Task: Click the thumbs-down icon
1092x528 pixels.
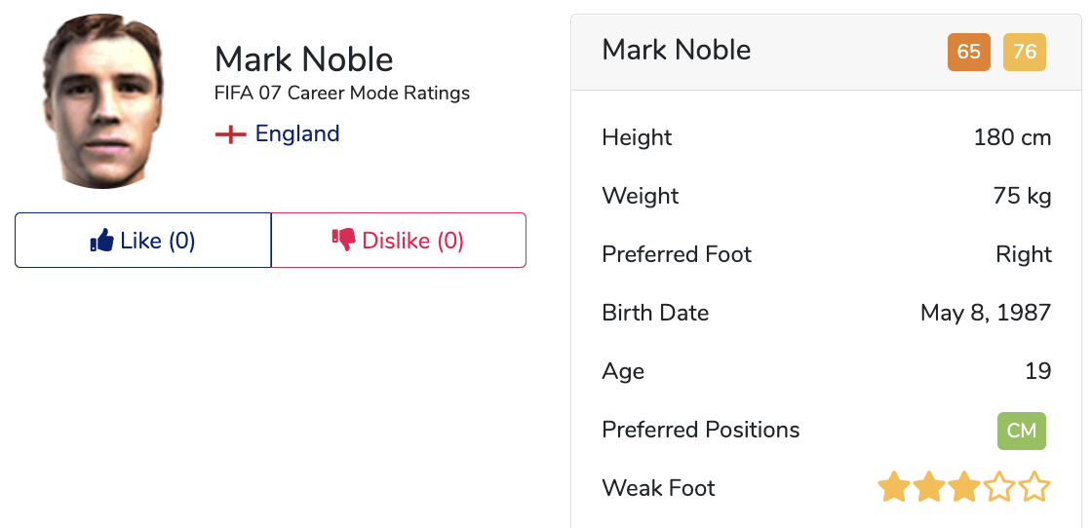Action: pos(344,240)
